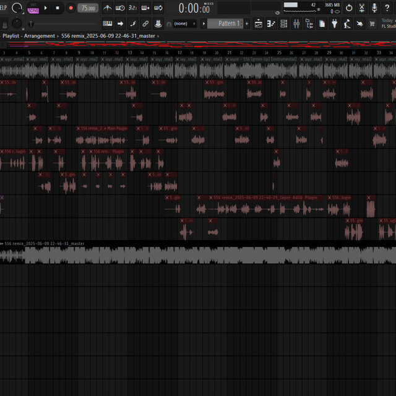This screenshot has height=396, width=396.
Task: Add a new pattern with the plus button
Action: [247, 24]
